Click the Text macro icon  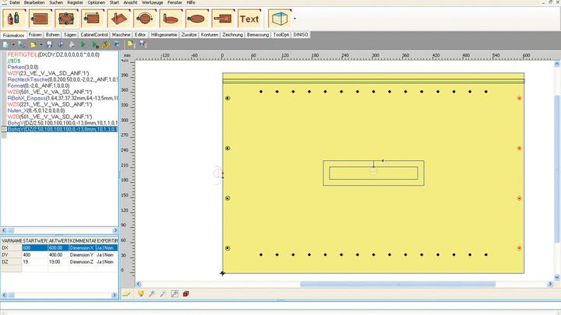(x=249, y=18)
